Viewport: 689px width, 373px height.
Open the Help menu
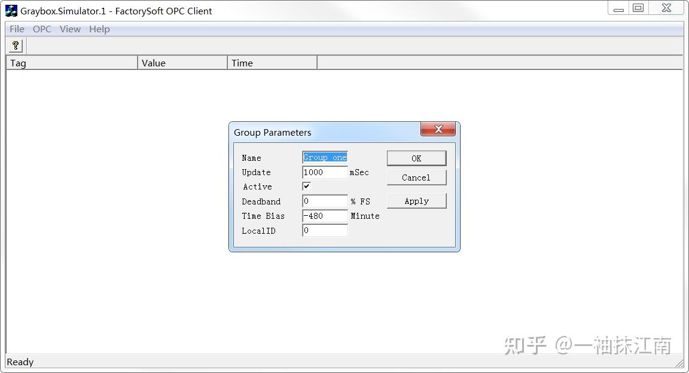pyautogui.click(x=99, y=29)
